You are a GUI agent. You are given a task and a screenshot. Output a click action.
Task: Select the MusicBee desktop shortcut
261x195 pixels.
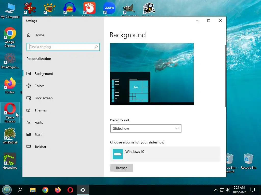click(x=149, y=8)
